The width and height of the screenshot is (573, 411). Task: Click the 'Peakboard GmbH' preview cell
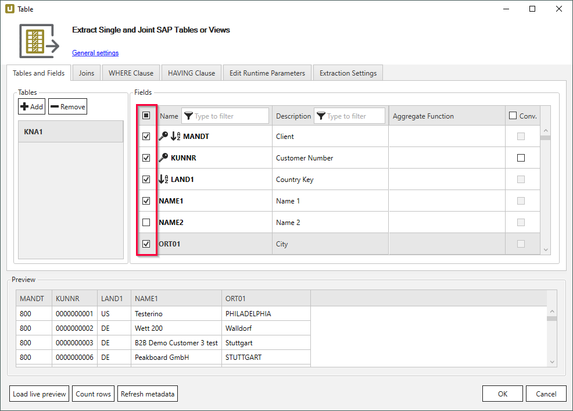[x=176, y=358]
